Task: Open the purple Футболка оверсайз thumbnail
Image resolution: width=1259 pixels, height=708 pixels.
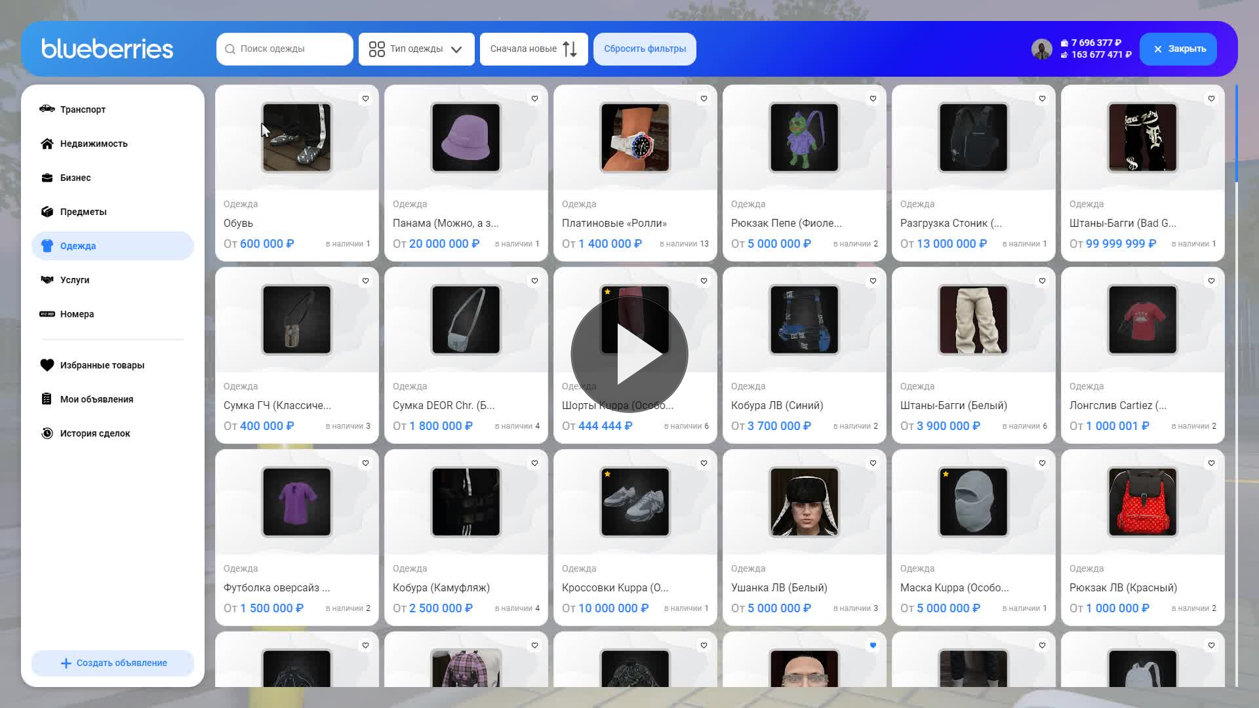Action: pos(297,502)
